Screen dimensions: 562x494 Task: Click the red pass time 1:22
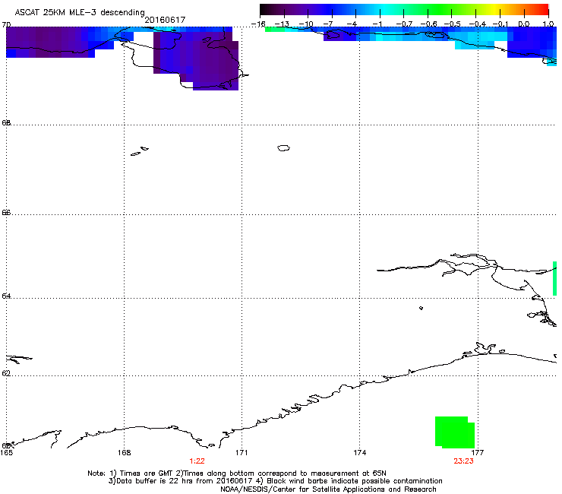(x=197, y=461)
